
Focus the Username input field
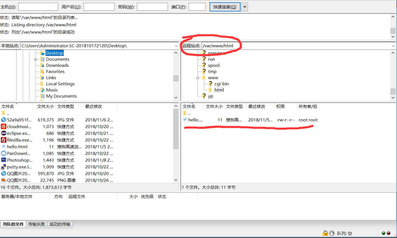[99, 7]
